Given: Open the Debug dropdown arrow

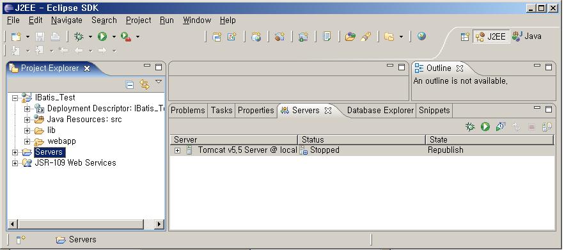Looking at the screenshot, I should coord(90,36).
